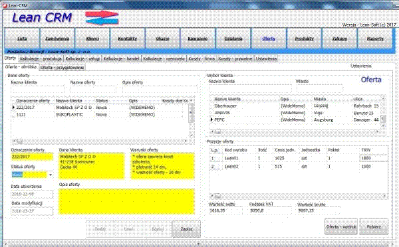Open the Kontakty module
The image size is (399, 247).
click(x=128, y=39)
